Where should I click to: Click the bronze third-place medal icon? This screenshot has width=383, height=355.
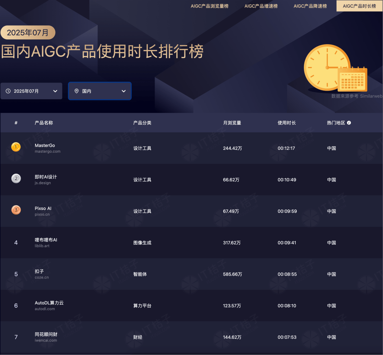(x=16, y=210)
